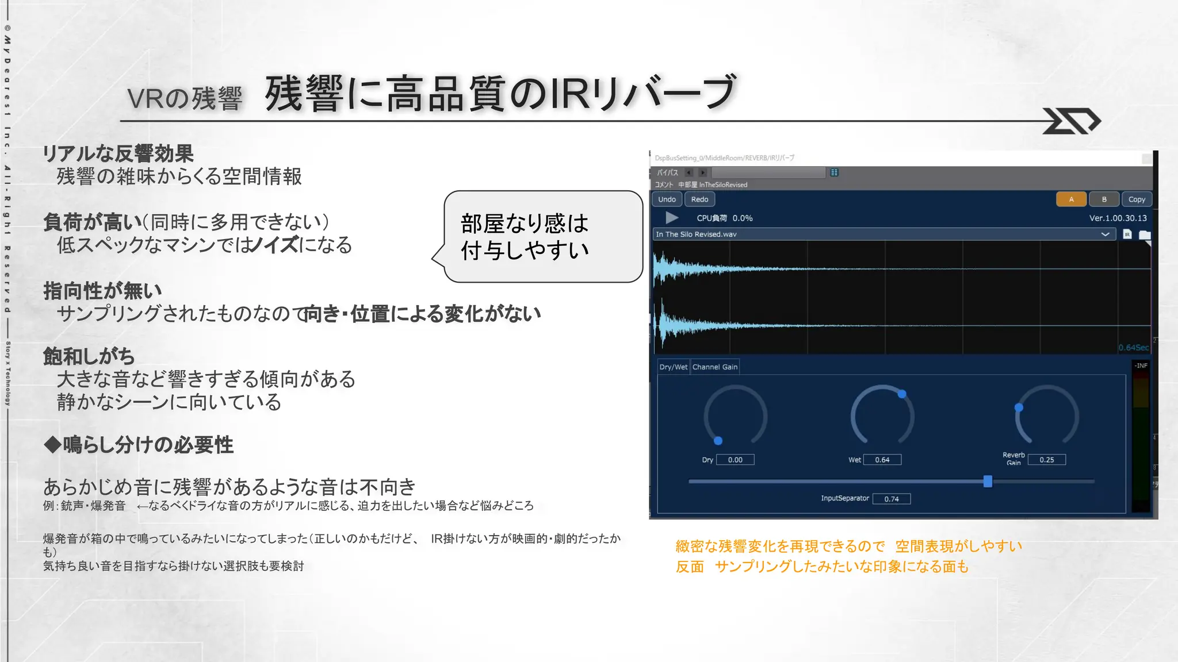This screenshot has width=1178, height=662.
Task: Click the DspBusSetting_0/MiddleRoom/REVERB title path
Action: click(x=724, y=158)
